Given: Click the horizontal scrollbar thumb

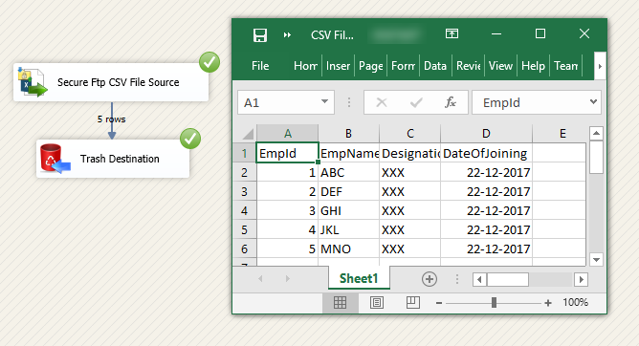Looking at the screenshot, I should pos(508,280).
